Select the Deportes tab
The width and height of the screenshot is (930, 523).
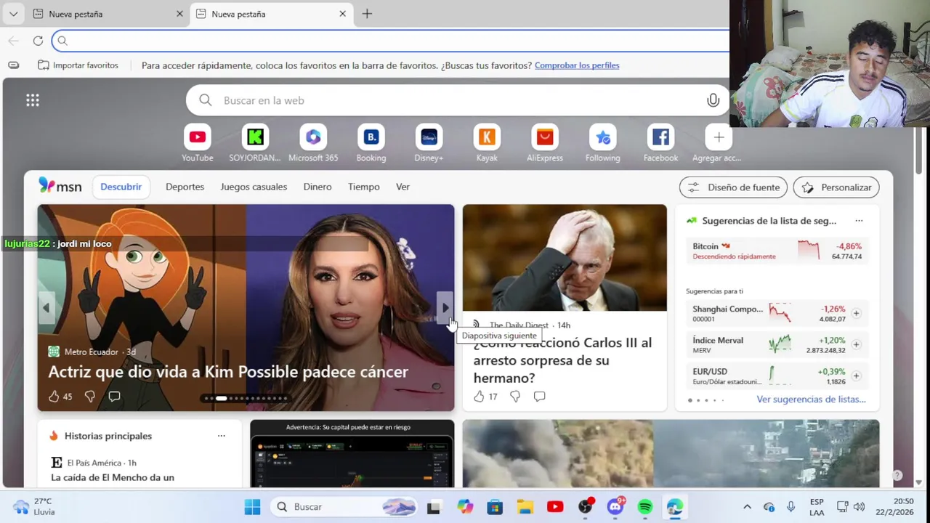point(185,187)
